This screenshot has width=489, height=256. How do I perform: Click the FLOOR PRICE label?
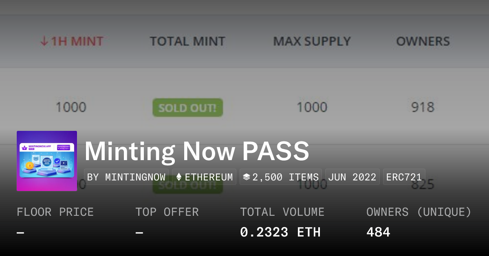pos(55,212)
